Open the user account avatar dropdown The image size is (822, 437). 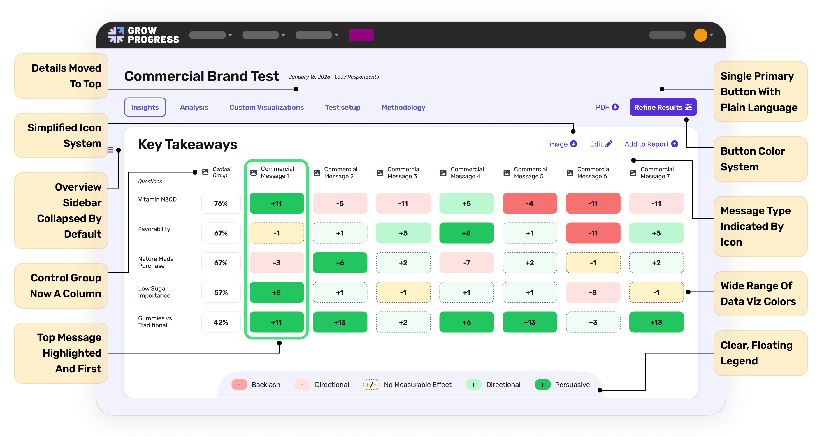(x=701, y=35)
